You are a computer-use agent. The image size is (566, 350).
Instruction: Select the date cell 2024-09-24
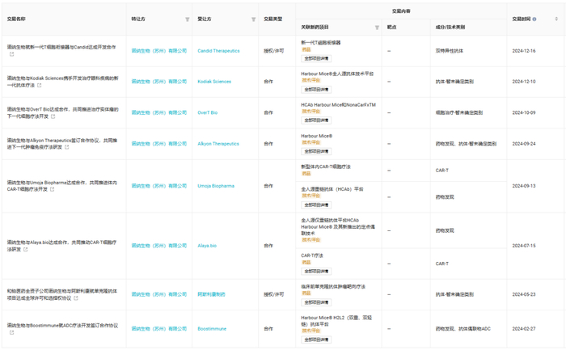coord(524,144)
